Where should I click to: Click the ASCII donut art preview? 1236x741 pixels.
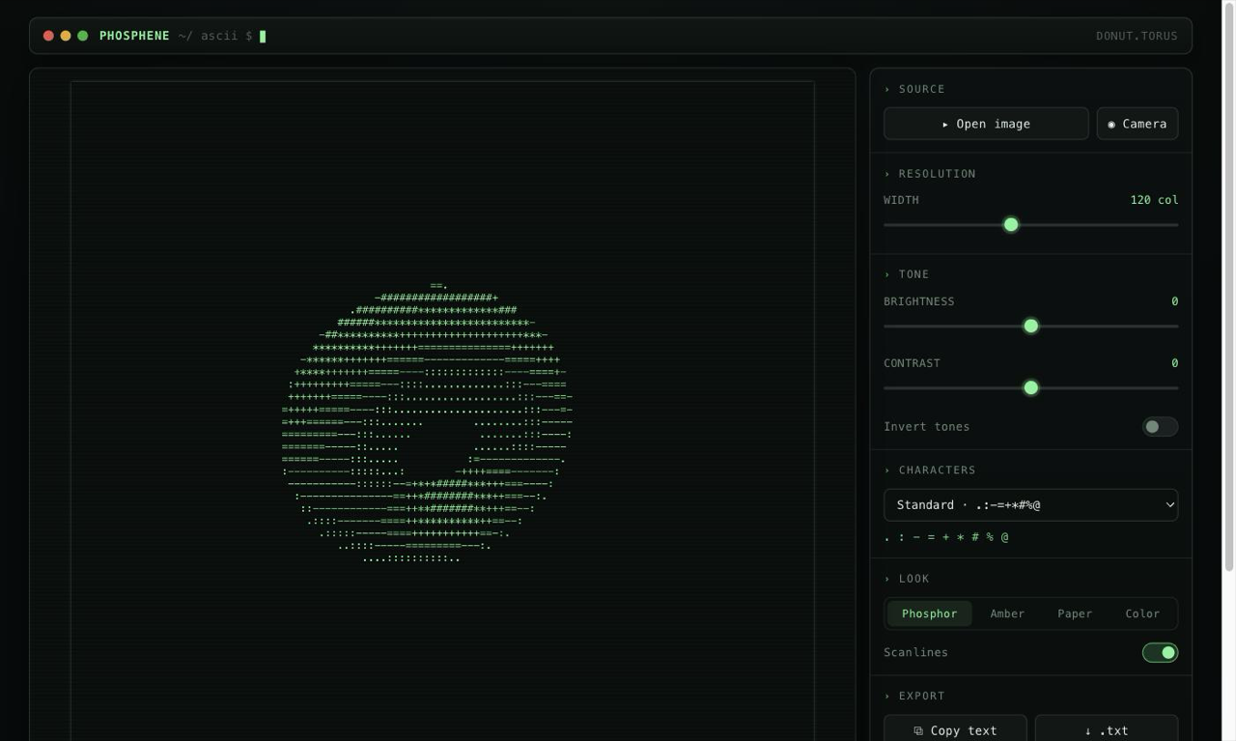tap(427, 422)
